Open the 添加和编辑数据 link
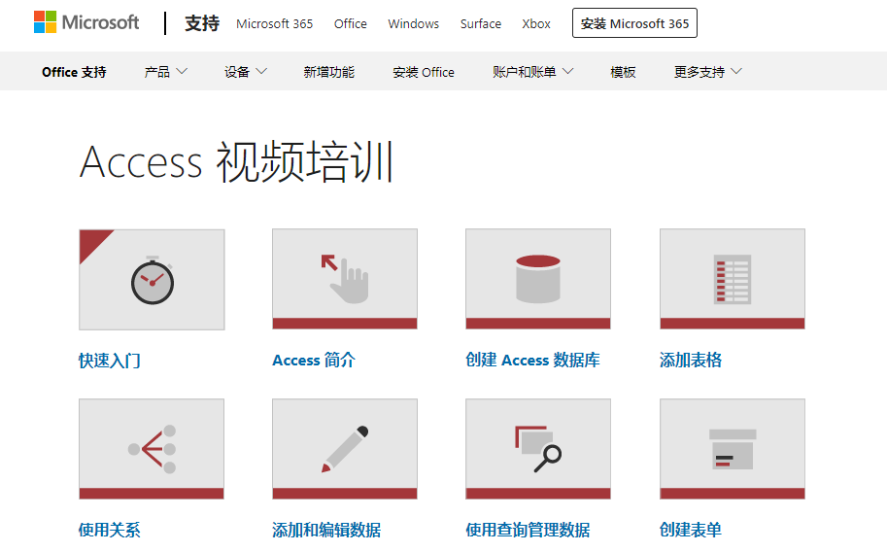The width and height of the screenshot is (887, 552). point(326,530)
